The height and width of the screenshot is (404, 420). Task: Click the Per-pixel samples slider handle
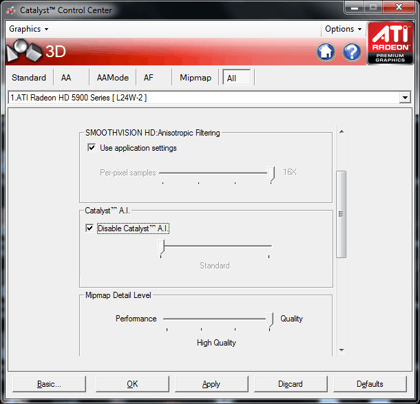271,174
